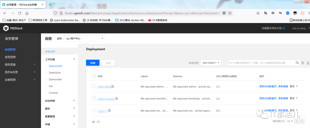The image size is (310, 128).
Task: Expand 更多 menu for nuwa-bootstrap row
Action: (294, 98)
